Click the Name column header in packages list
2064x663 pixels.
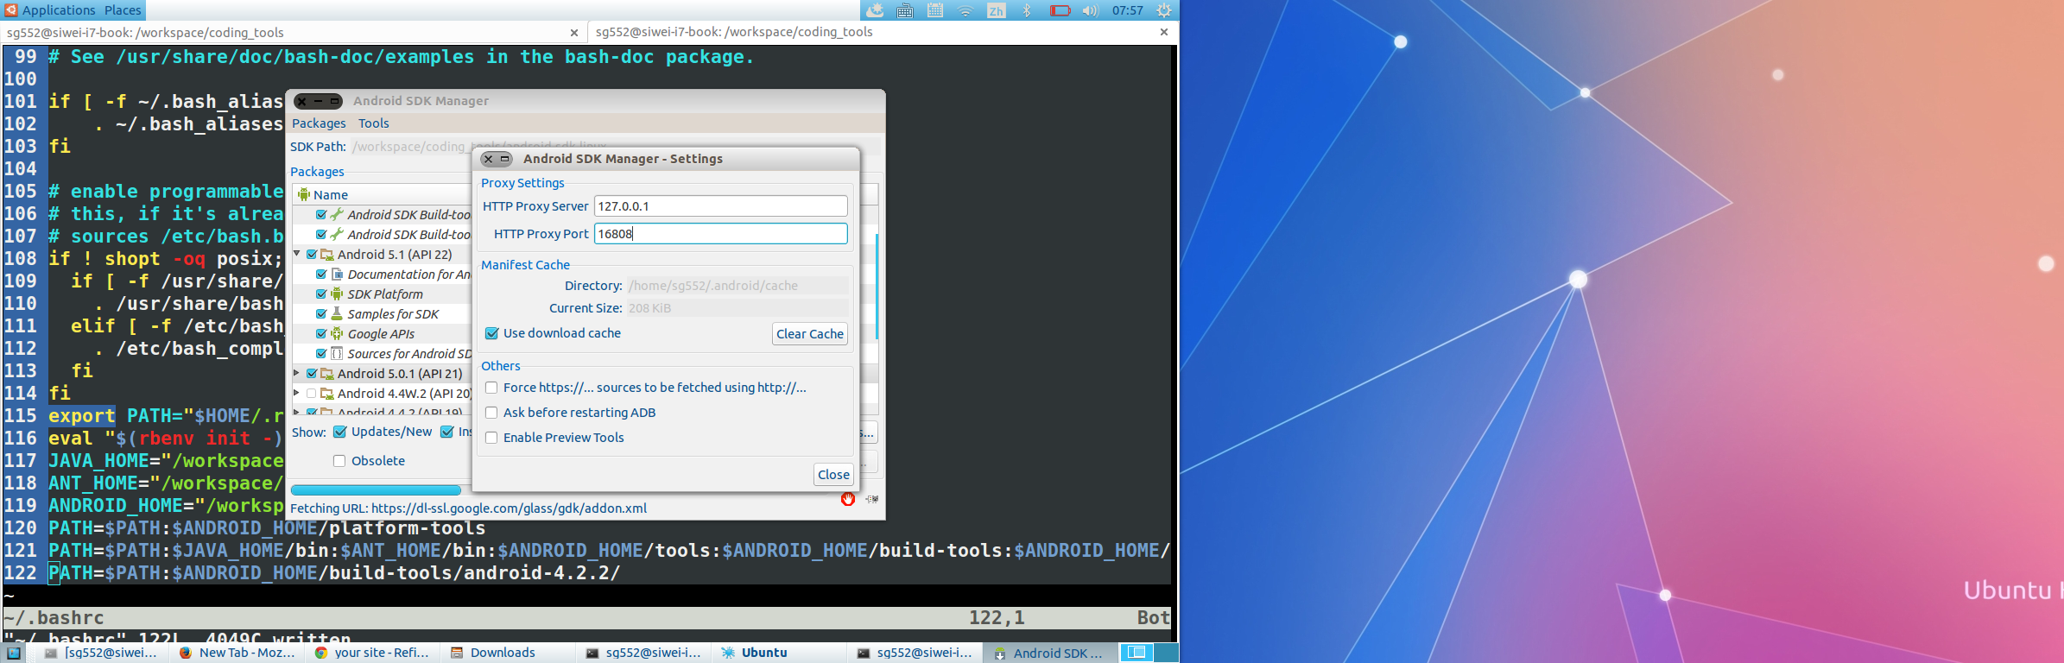click(382, 194)
